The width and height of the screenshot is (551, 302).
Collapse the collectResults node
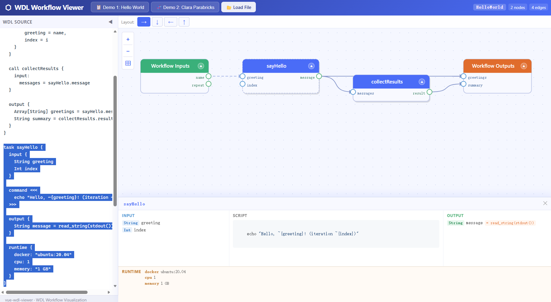[x=422, y=82]
